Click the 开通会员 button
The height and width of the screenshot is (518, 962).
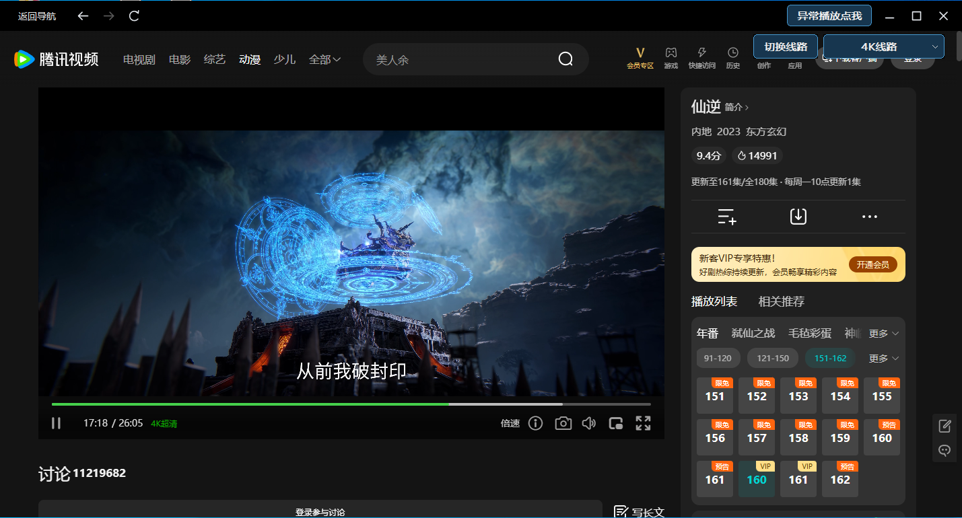tap(872, 264)
